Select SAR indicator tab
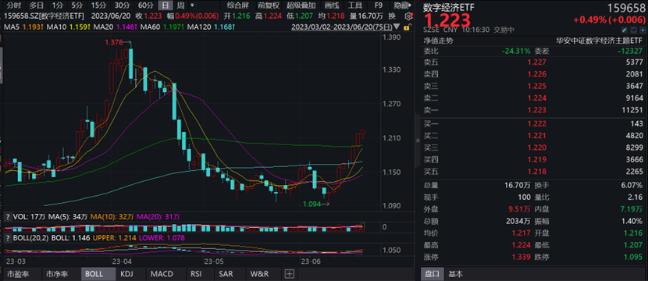The width and height of the screenshot is (648, 281). [226, 273]
